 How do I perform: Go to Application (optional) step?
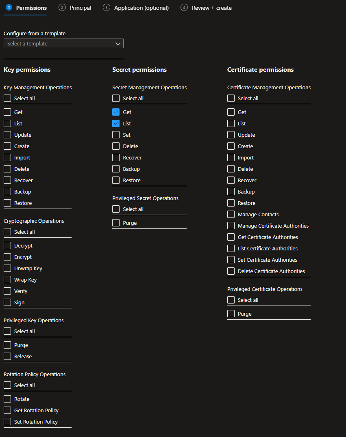[x=136, y=8]
